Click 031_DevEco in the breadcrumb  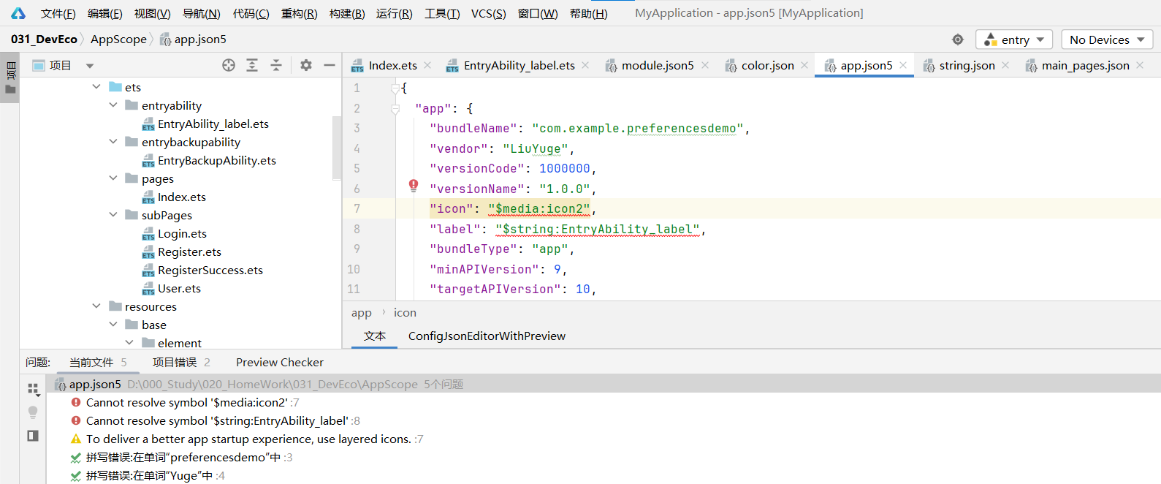tap(44, 39)
